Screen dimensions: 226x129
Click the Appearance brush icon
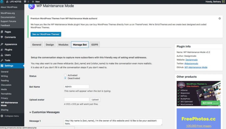pyautogui.click(x=2, y=44)
